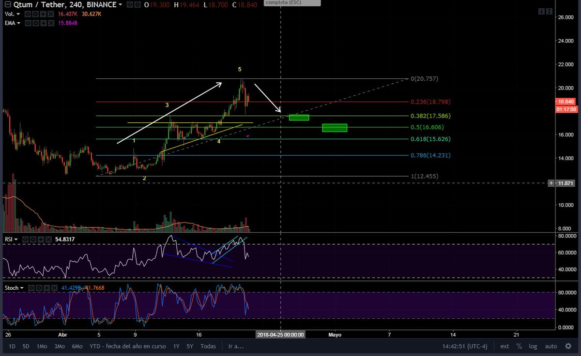Select YTD - fecha del año en curso range
581x356 pixels.
128,346
